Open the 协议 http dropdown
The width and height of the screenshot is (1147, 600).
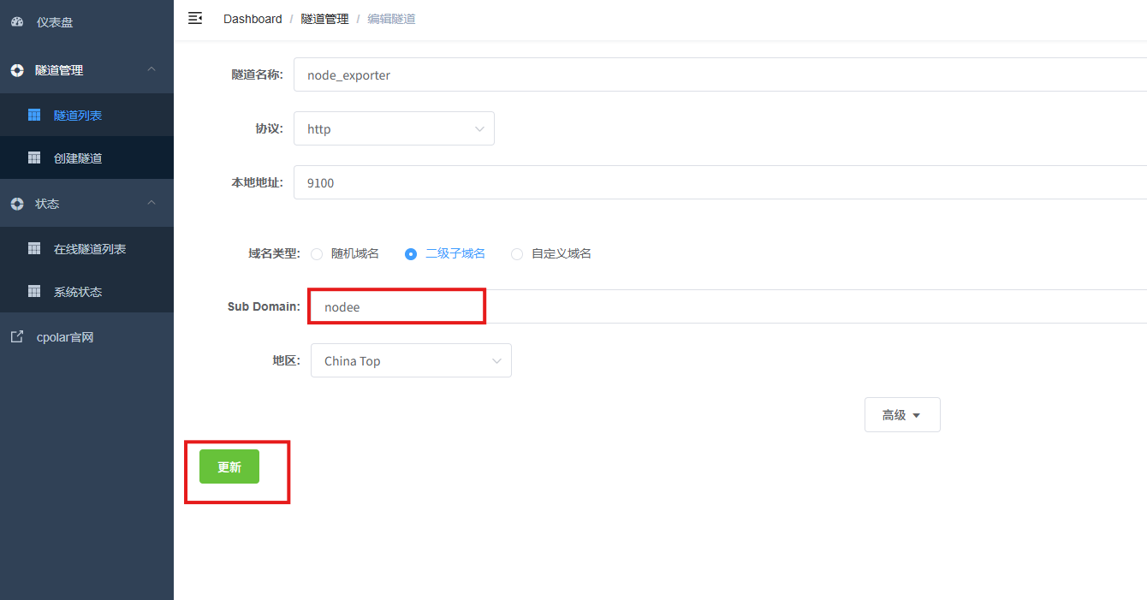click(394, 128)
